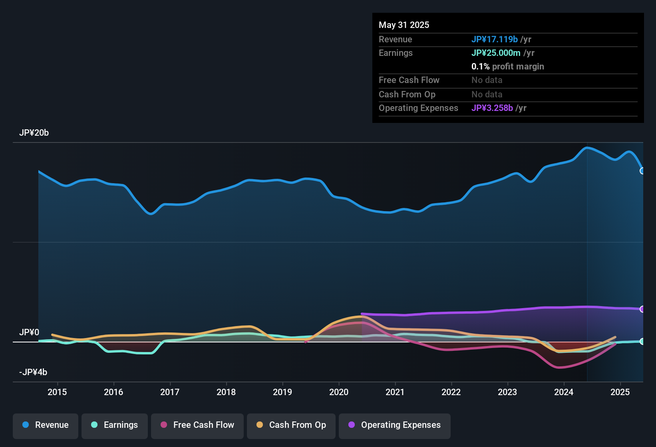Image resolution: width=656 pixels, height=447 pixels.
Task: Click the JP¥17.119b revenue value
Action: click(x=495, y=39)
